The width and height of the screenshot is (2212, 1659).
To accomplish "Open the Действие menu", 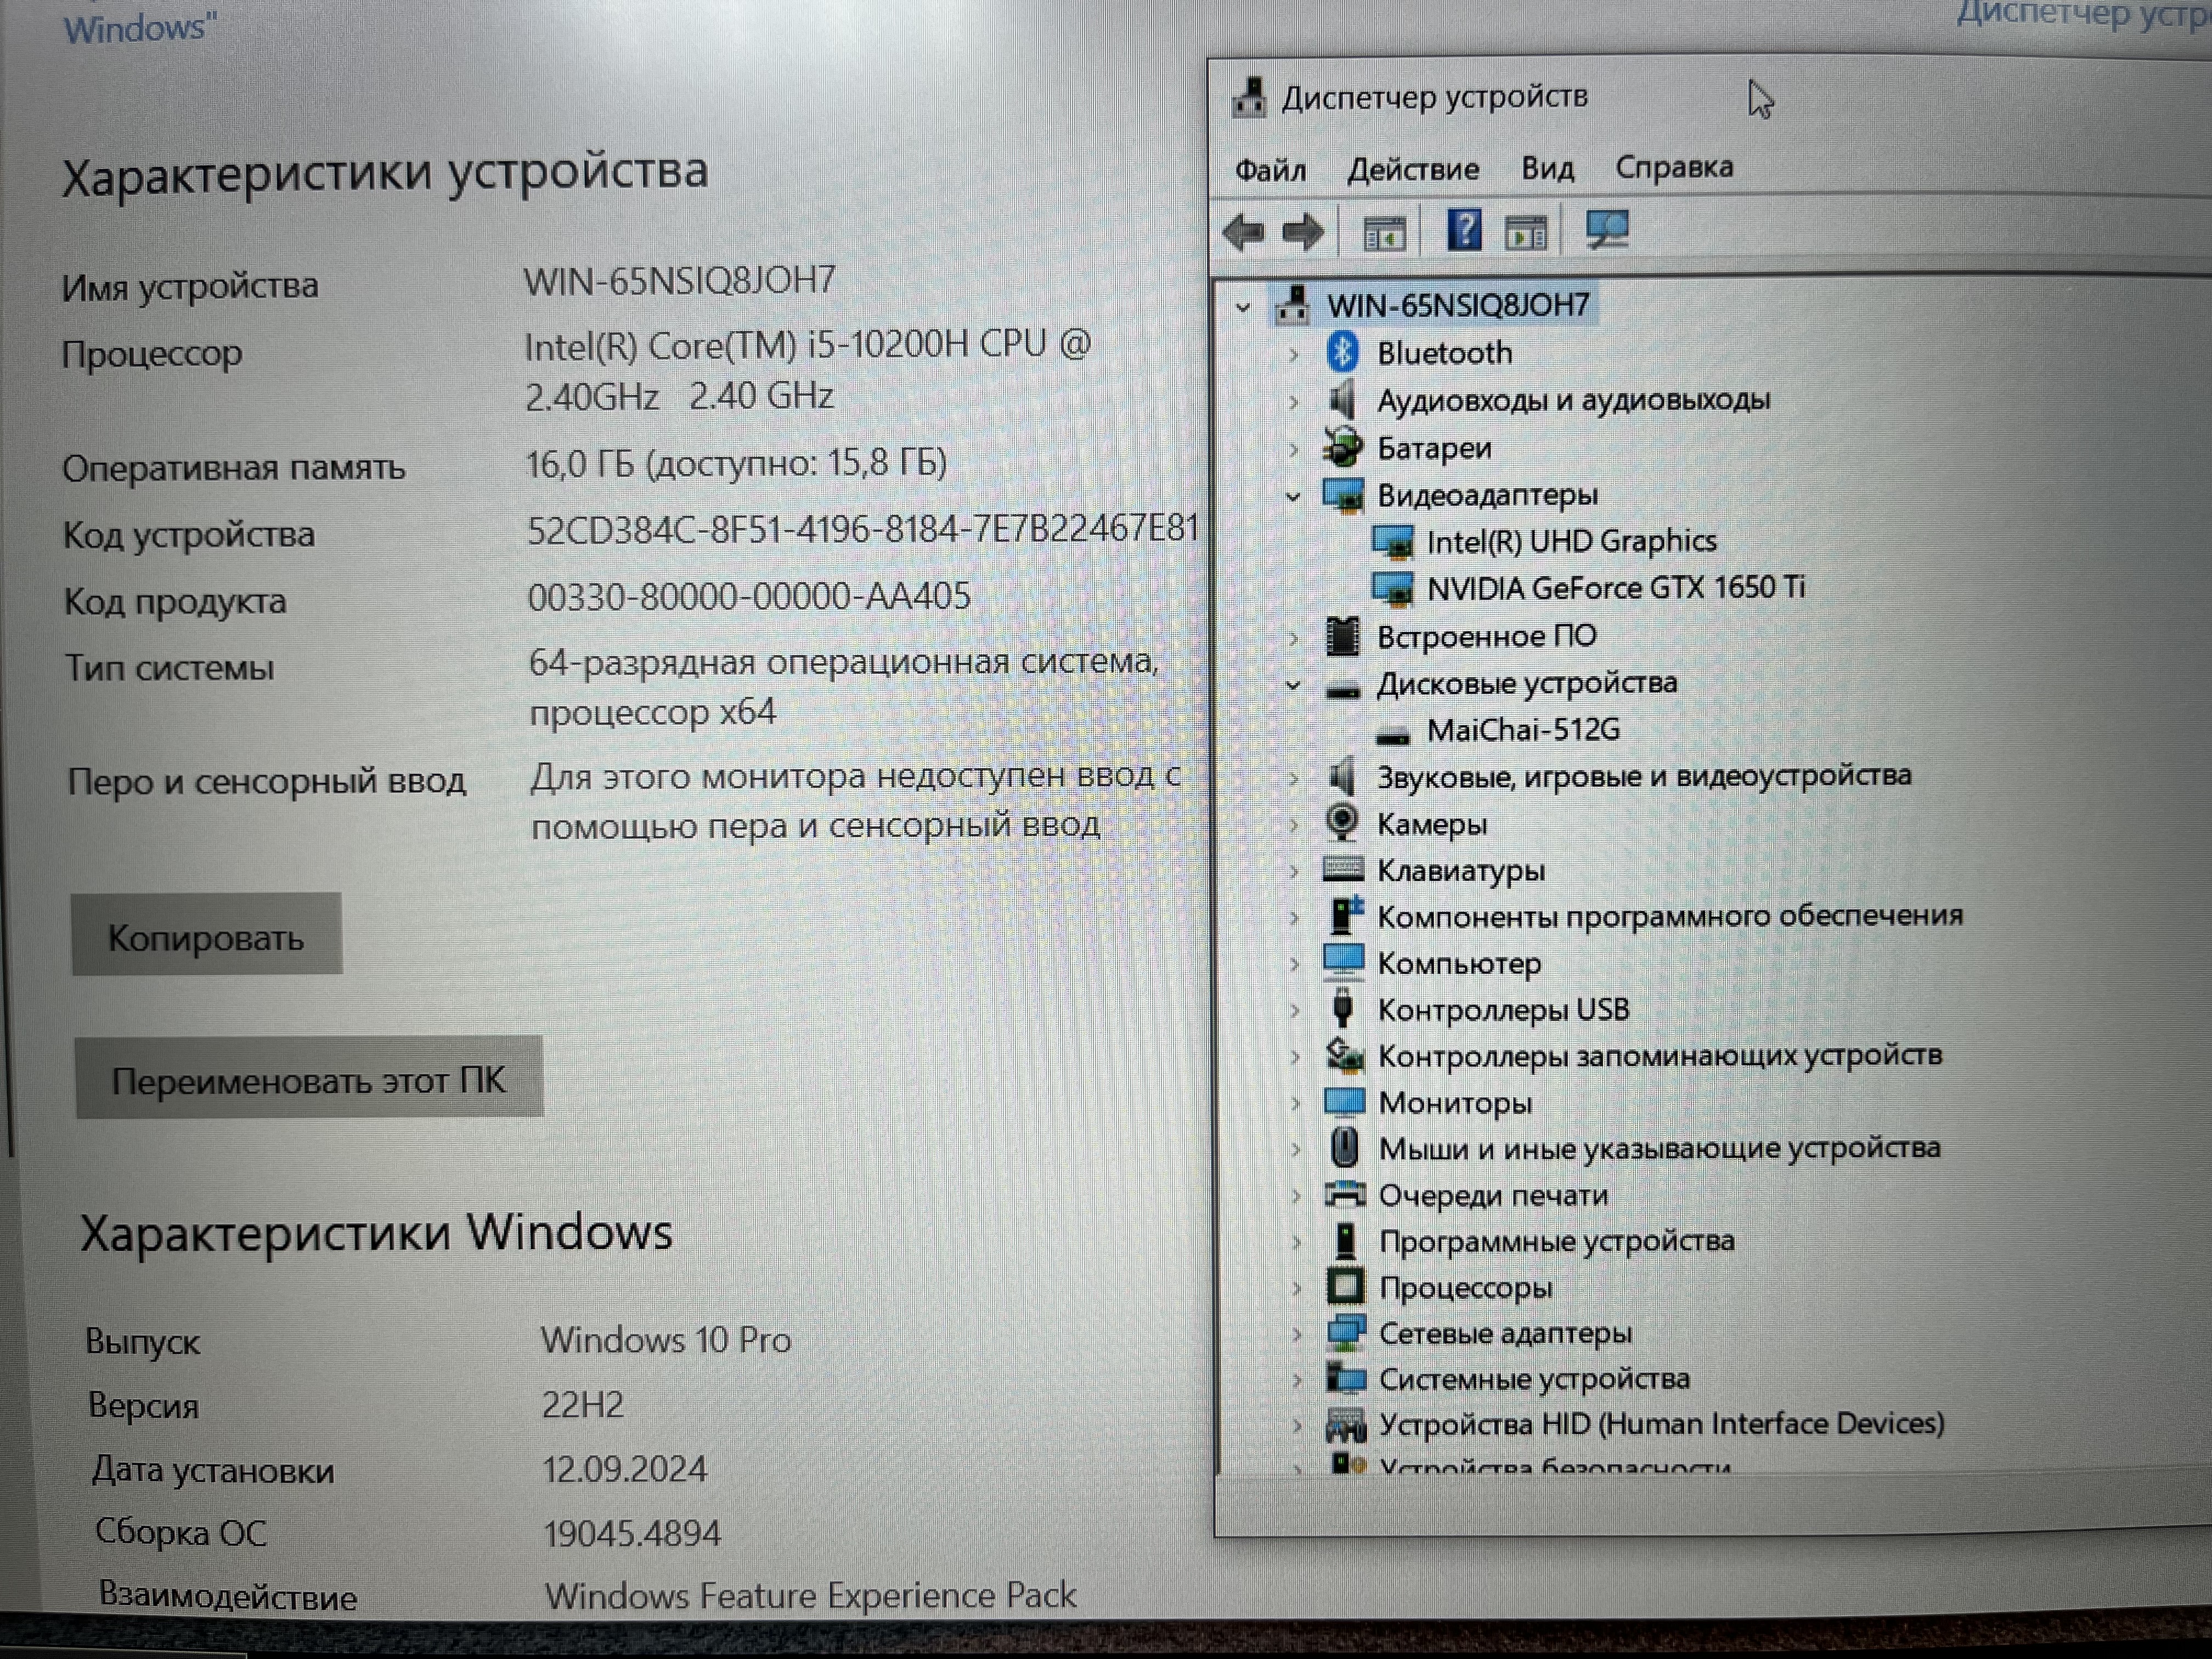I will 1412,169.
